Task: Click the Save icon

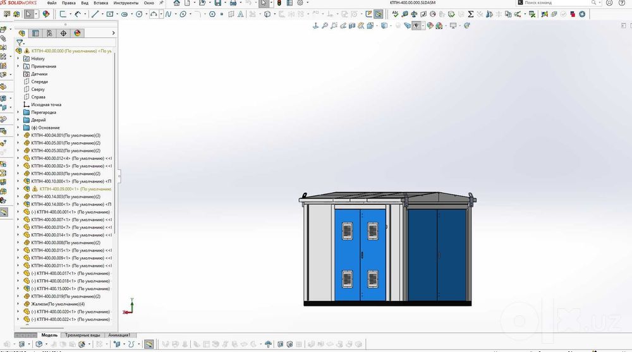Action: pyautogui.click(x=217, y=3)
